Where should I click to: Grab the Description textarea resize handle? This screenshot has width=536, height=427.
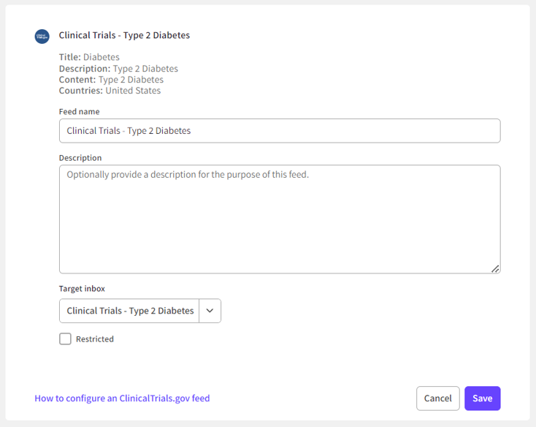tap(495, 269)
